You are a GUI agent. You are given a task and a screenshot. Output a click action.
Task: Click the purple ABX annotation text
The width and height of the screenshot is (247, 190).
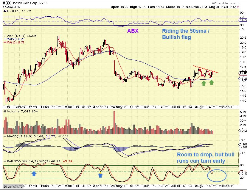coord(133,31)
